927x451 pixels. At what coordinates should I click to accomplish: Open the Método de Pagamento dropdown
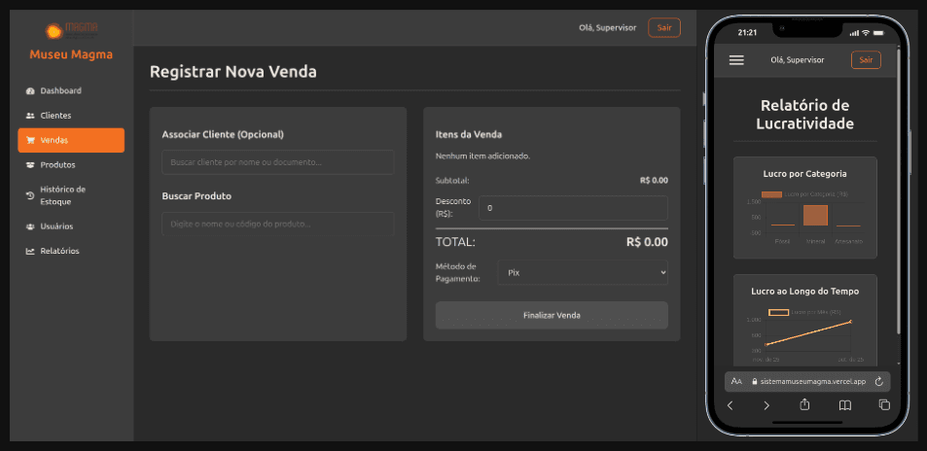pos(582,273)
